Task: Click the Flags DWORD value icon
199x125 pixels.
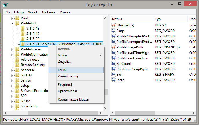Action: [x=114, y=31]
